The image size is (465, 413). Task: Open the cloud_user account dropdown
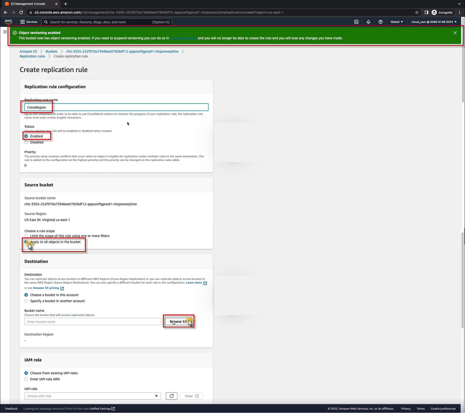tap(434, 22)
